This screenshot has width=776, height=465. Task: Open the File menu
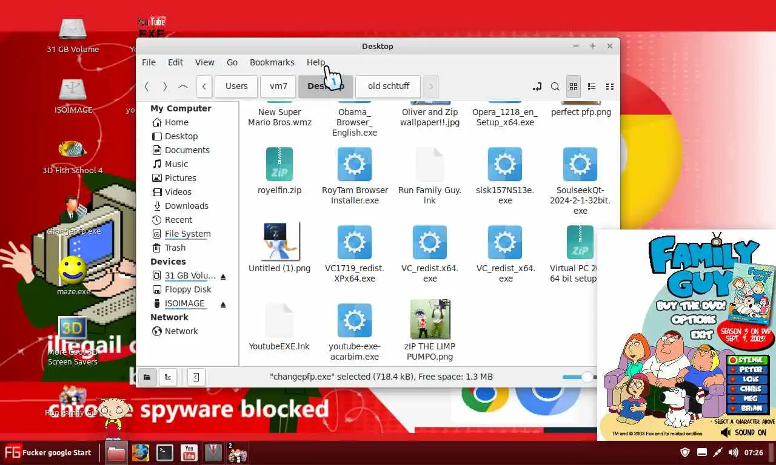pos(149,62)
